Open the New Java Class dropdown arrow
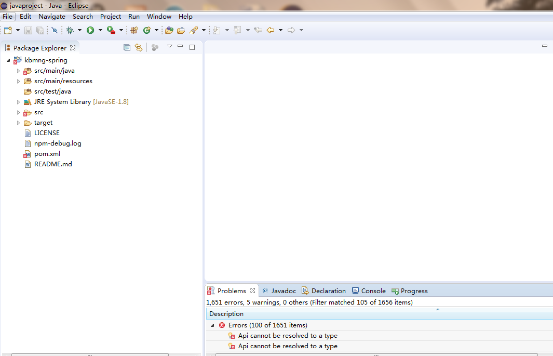The width and height of the screenshot is (553, 356). point(156,30)
